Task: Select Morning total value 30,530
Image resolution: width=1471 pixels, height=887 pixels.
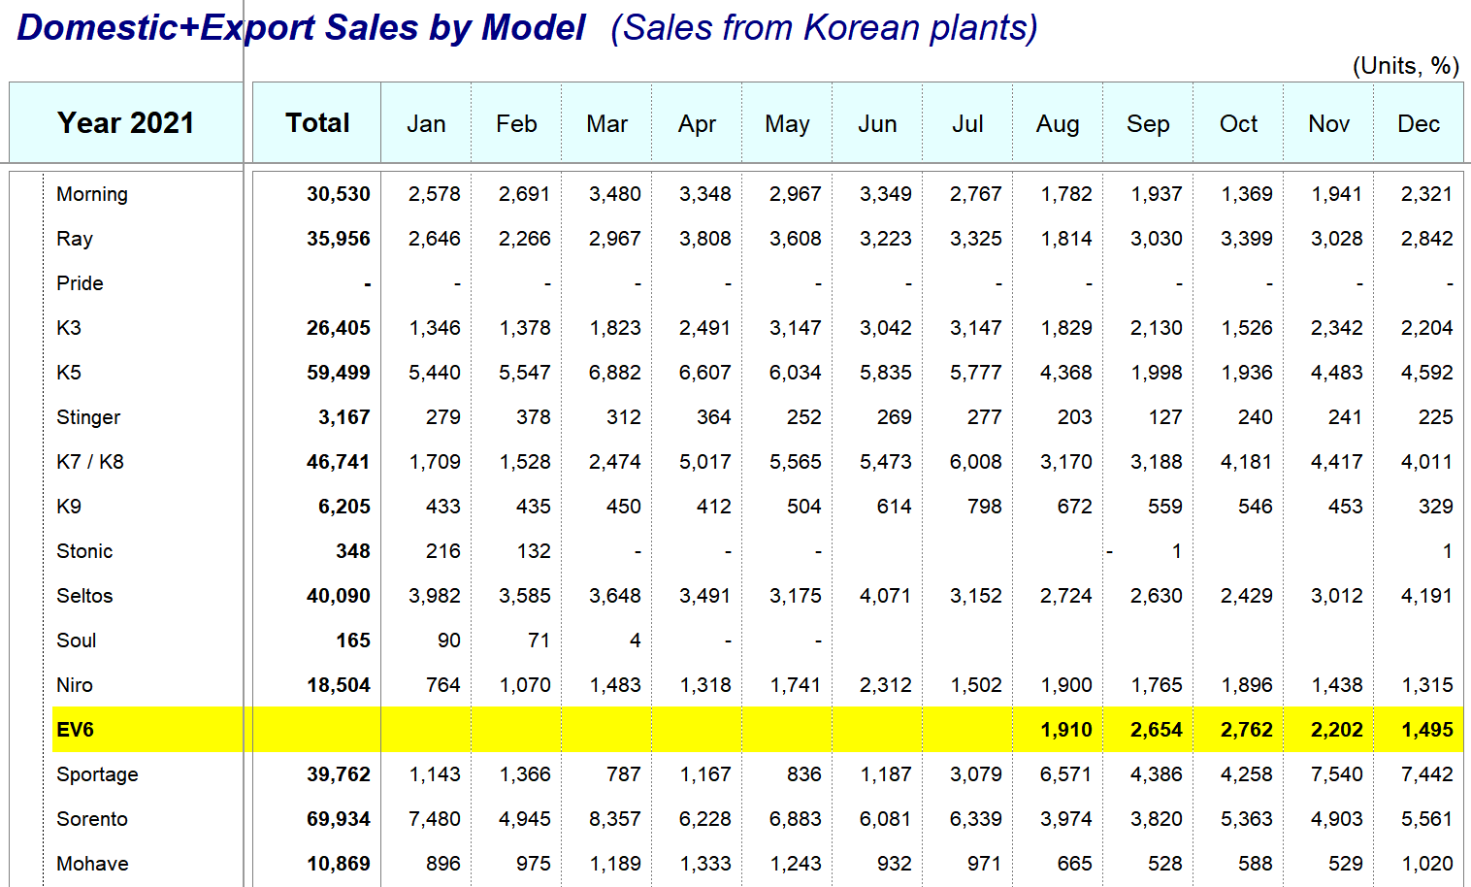Action: click(339, 194)
